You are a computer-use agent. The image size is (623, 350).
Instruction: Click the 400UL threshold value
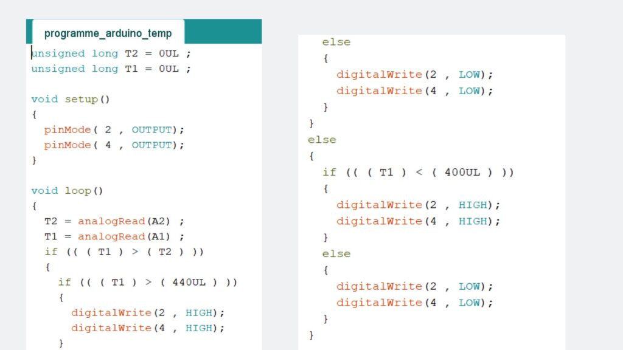[x=462, y=172]
